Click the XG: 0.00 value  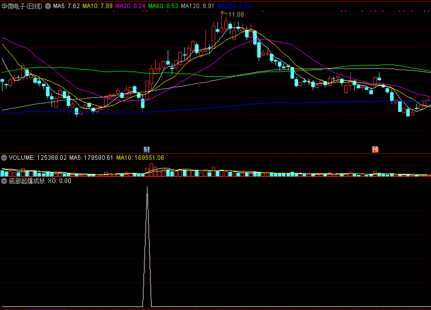[60, 181]
